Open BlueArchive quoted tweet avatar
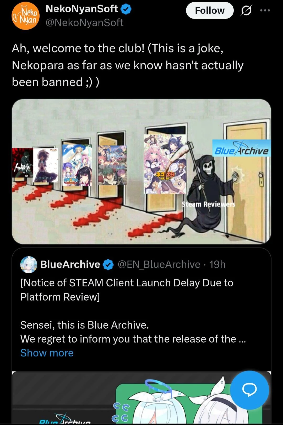283x425 pixels. [x=29, y=265]
